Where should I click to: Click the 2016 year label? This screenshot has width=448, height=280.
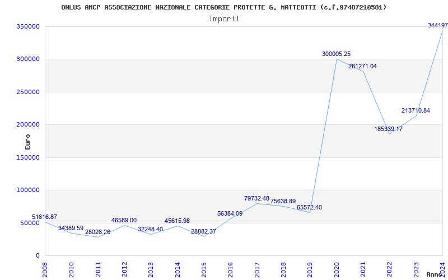[231, 269]
